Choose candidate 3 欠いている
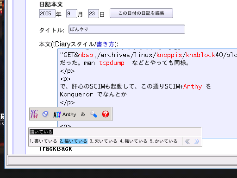Viewport: 237px width, 178px height. click(x=104, y=141)
